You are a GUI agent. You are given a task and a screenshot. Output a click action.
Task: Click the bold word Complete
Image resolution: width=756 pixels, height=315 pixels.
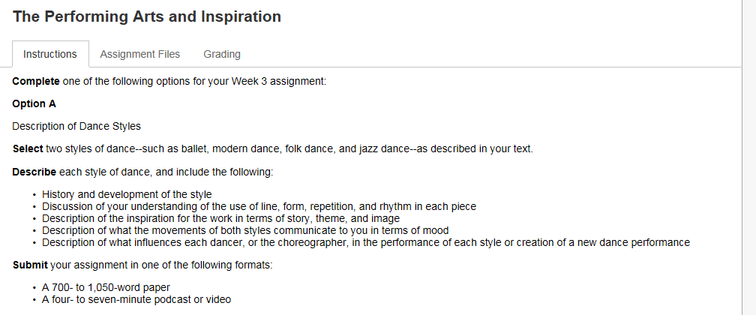(x=36, y=81)
